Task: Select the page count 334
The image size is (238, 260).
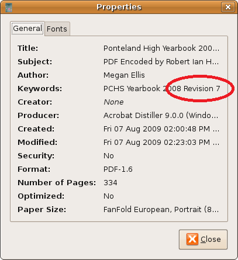Action: [111, 183]
